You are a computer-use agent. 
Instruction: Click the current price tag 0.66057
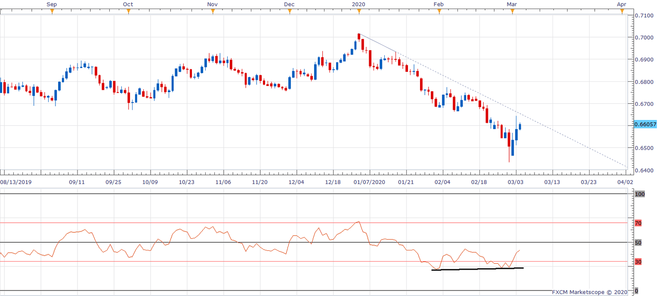coord(645,124)
